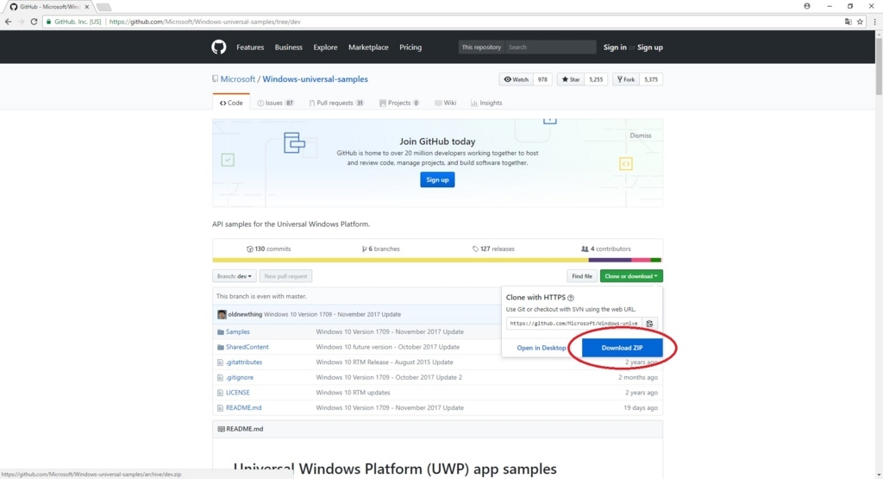The image size is (883, 479).
Task: Click Open in Desktop
Action: coord(542,348)
